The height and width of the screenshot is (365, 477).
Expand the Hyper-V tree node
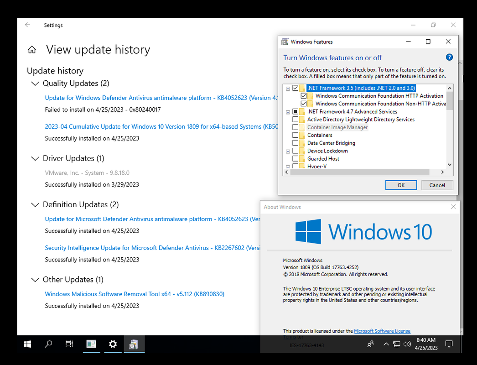coord(288,167)
